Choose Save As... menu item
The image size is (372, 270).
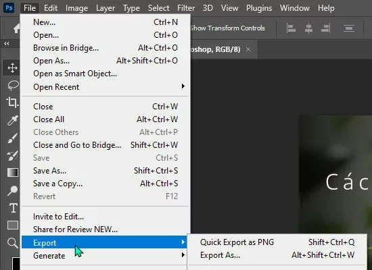106,171
